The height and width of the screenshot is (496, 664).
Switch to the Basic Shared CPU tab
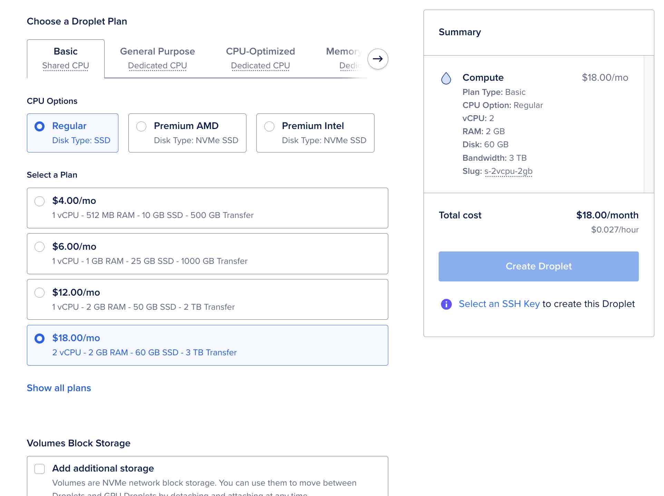point(66,59)
